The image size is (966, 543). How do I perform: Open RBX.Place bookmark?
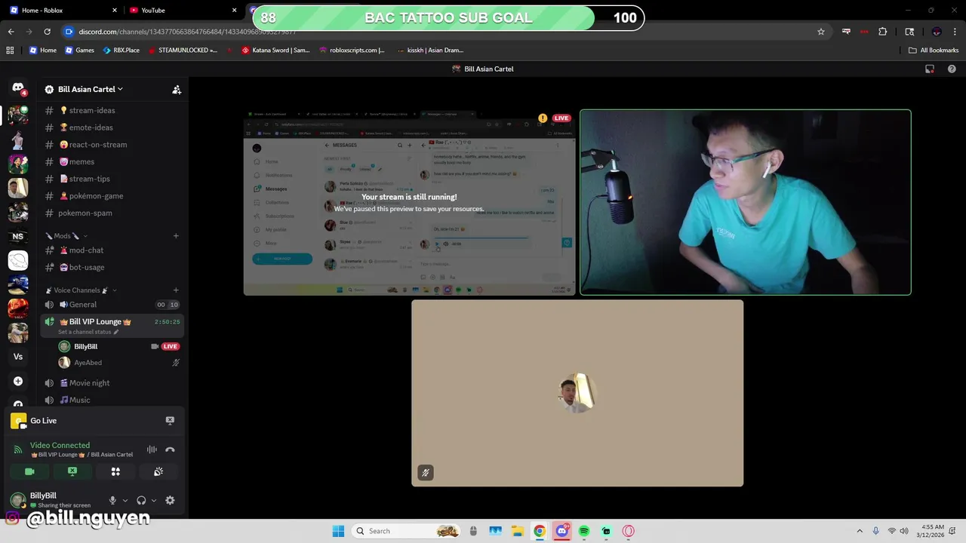(x=121, y=50)
